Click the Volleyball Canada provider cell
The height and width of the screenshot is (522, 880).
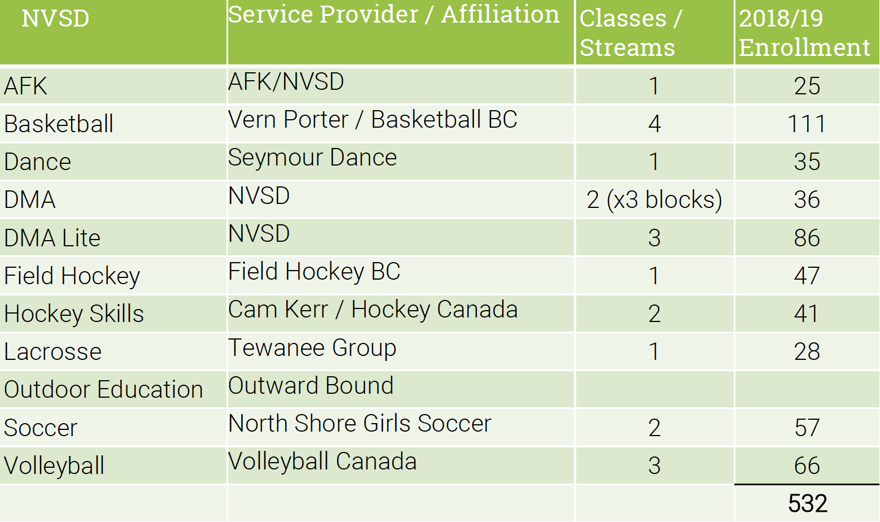323,462
